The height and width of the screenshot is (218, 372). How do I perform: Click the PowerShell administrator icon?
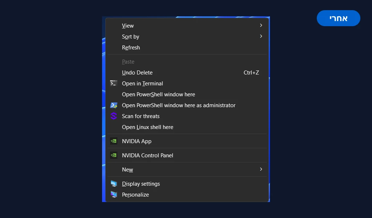click(114, 105)
